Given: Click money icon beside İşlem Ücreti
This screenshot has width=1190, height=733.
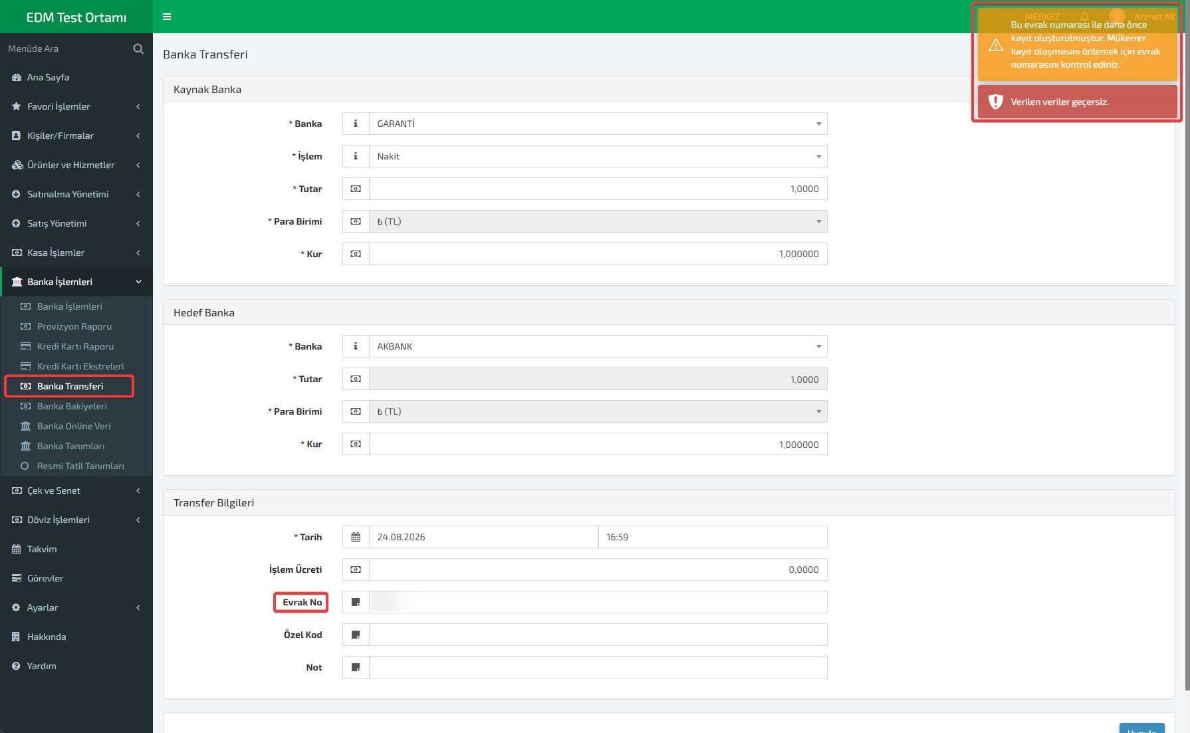Looking at the screenshot, I should point(356,570).
